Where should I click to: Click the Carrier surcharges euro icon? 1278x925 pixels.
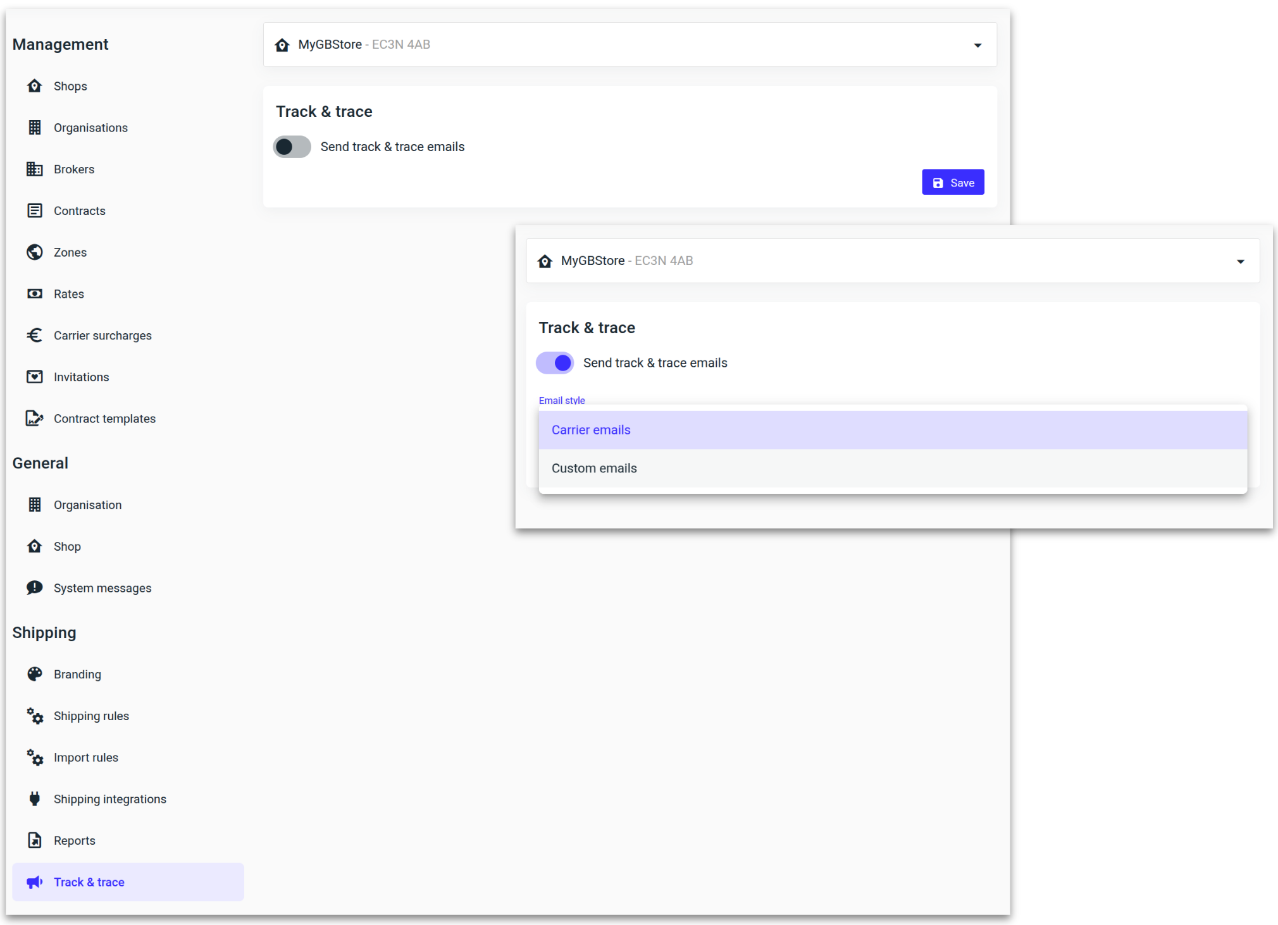[x=35, y=335]
